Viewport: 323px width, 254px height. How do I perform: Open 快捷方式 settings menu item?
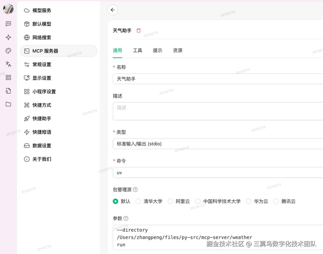click(x=59, y=105)
